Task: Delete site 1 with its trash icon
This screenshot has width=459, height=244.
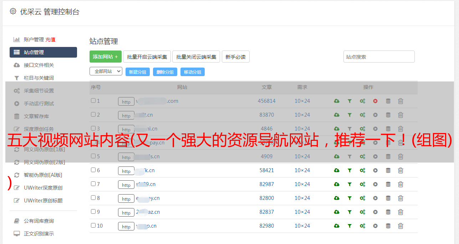Action: pyautogui.click(x=401, y=101)
